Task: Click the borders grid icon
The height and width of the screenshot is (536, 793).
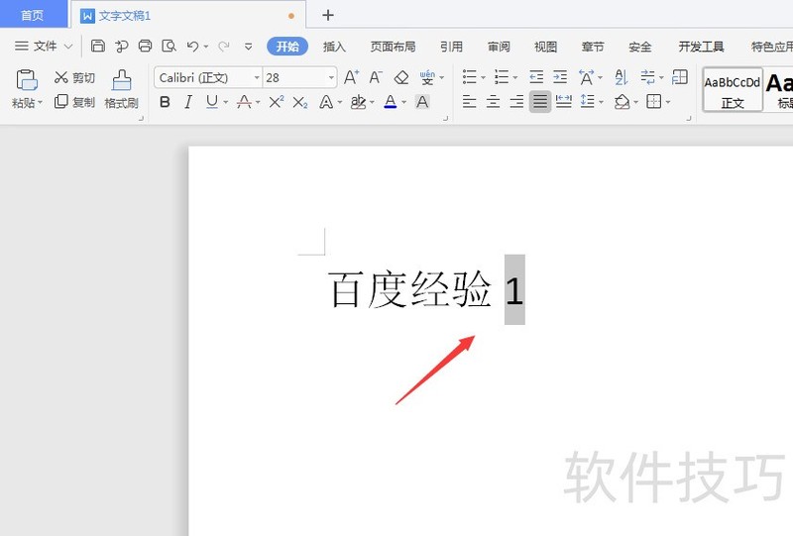Action: coord(654,102)
